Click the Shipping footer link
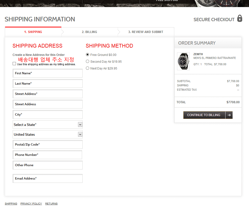Viewport: 249px width, 210px height. click(11, 203)
